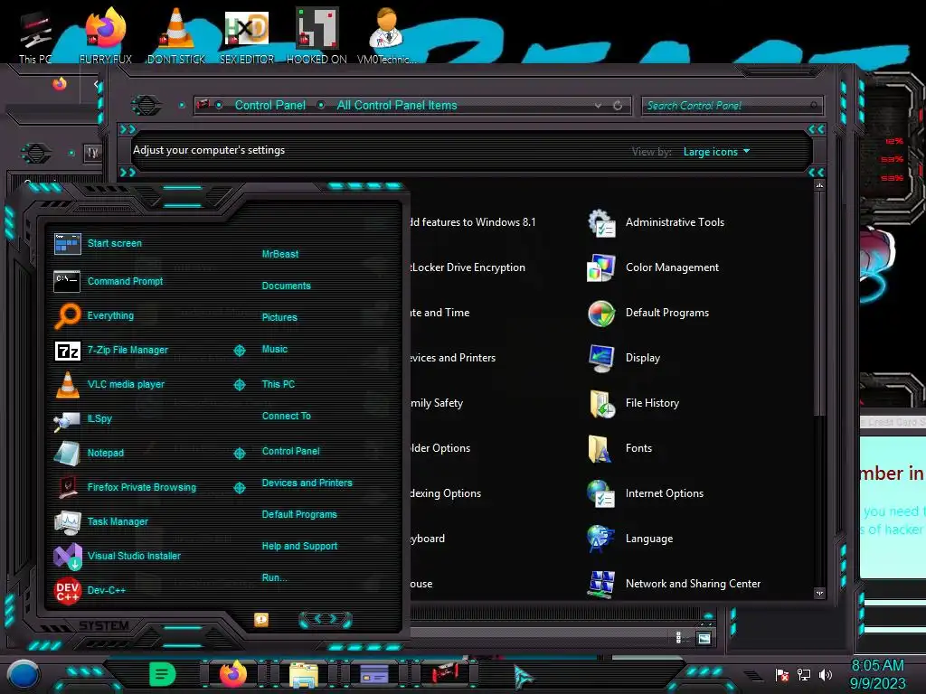Image resolution: width=926 pixels, height=694 pixels.
Task: Open Pictures from start menu
Action: 279,317
